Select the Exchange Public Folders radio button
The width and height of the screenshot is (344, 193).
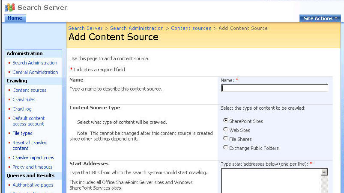[x=225, y=147]
